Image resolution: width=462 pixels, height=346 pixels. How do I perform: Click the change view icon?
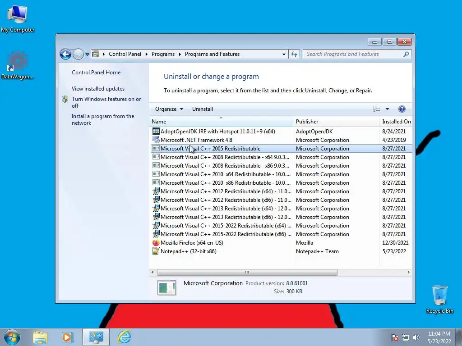(x=377, y=109)
